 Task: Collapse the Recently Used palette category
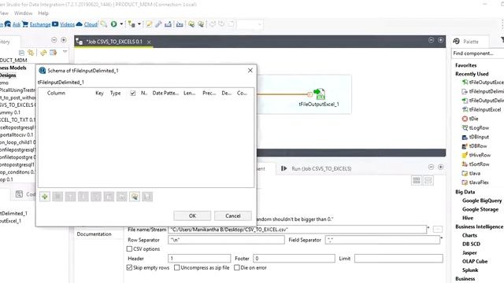(x=472, y=74)
